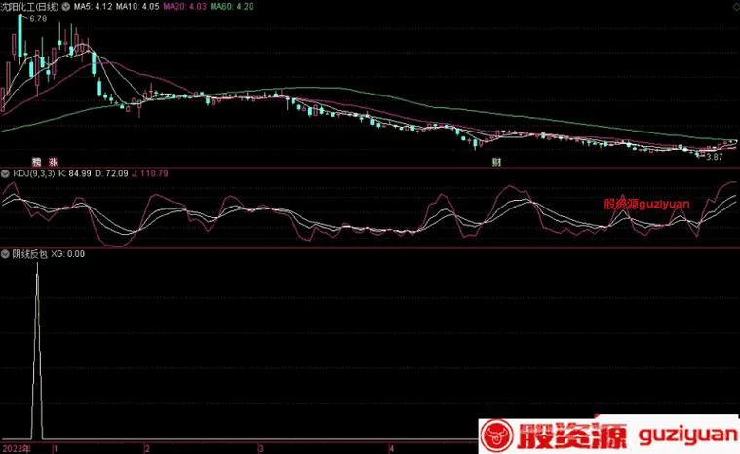Click month 2 marker on time axis

(x=147, y=448)
